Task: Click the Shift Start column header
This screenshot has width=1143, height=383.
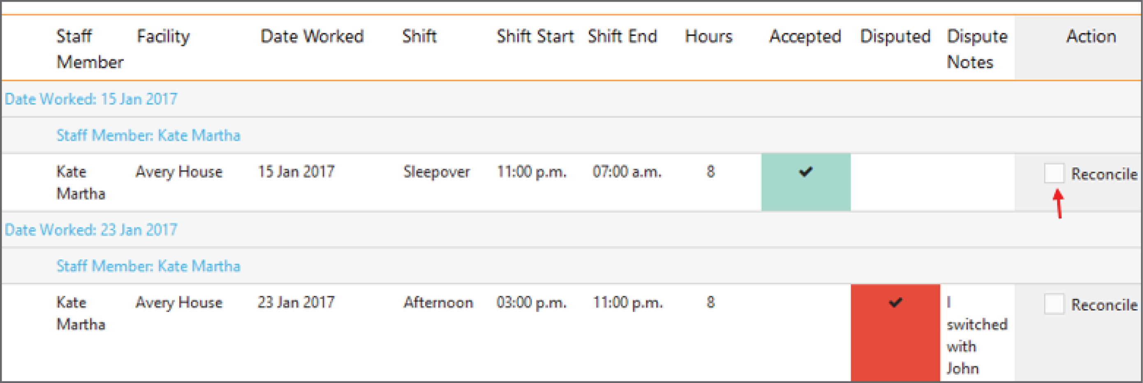Action: click(535, 36)
